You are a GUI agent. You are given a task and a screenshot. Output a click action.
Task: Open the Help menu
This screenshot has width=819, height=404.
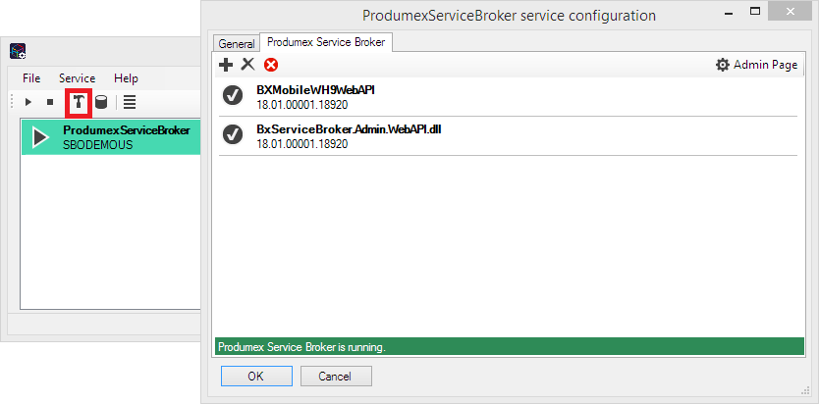[126, 78]
